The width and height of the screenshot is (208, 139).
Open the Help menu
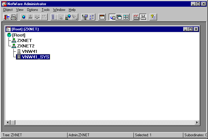click(72, 10)
